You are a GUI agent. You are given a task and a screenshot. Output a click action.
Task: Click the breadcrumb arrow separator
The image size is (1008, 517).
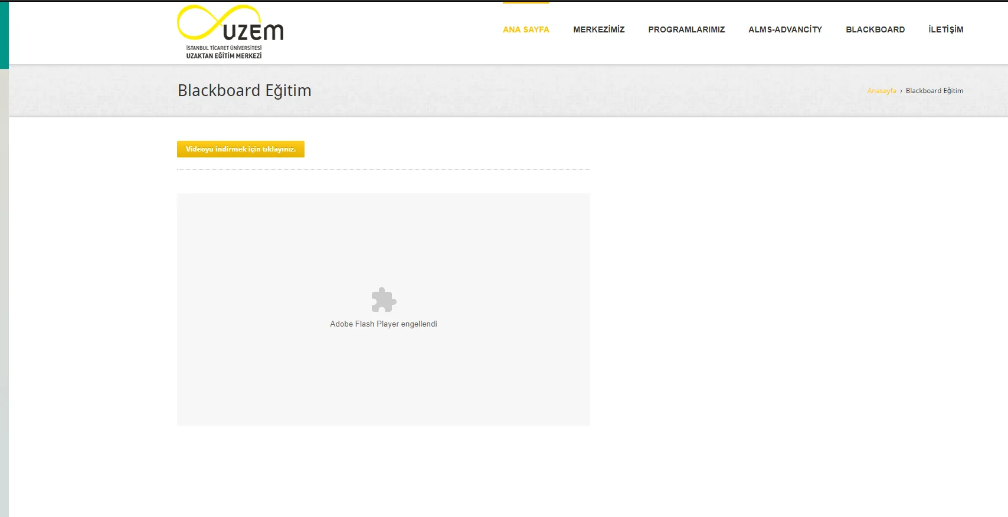[901, 91]
